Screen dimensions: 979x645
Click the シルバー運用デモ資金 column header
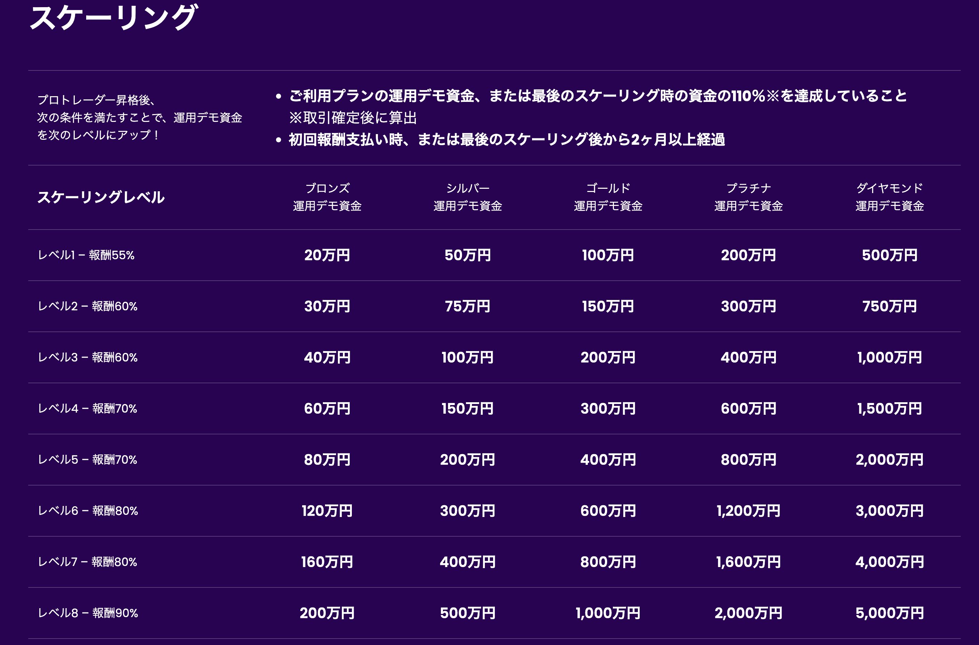468,197
